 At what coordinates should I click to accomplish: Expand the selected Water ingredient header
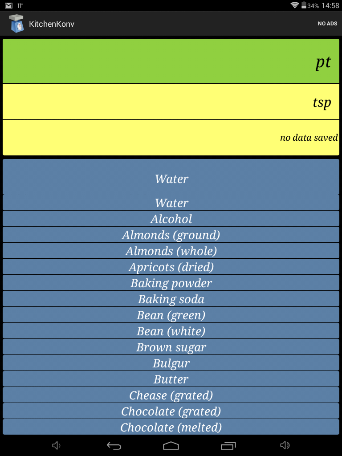[x=171, y=179]
